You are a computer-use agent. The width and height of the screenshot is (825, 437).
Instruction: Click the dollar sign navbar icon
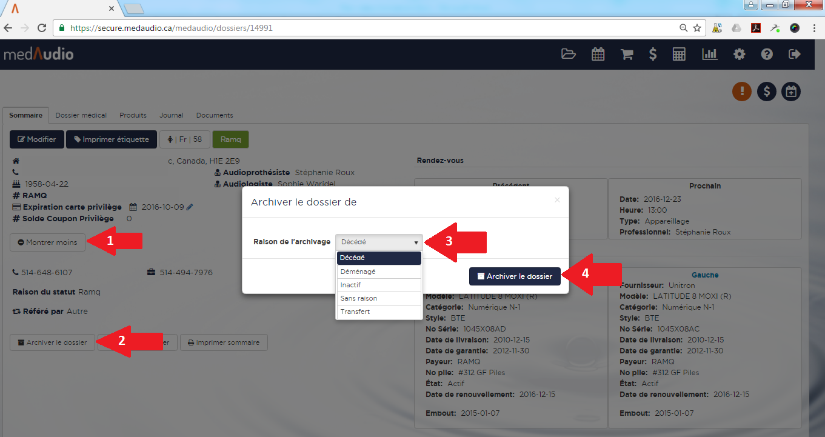click(x=652, y=54)
